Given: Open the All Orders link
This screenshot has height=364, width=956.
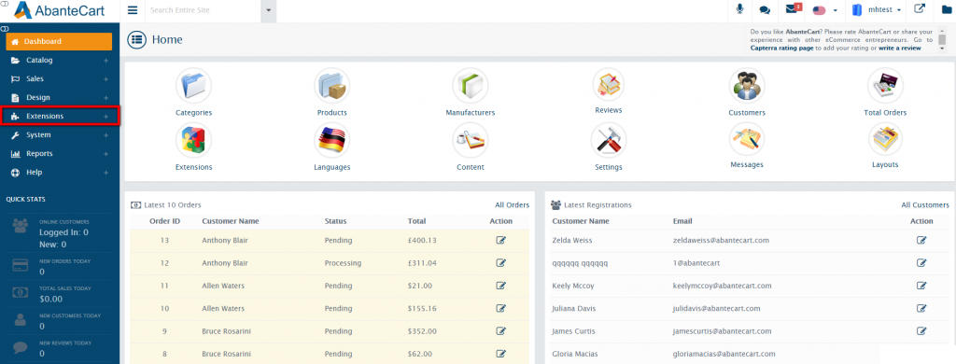Looking at the screenshot, I should click(x=513, y=204).
